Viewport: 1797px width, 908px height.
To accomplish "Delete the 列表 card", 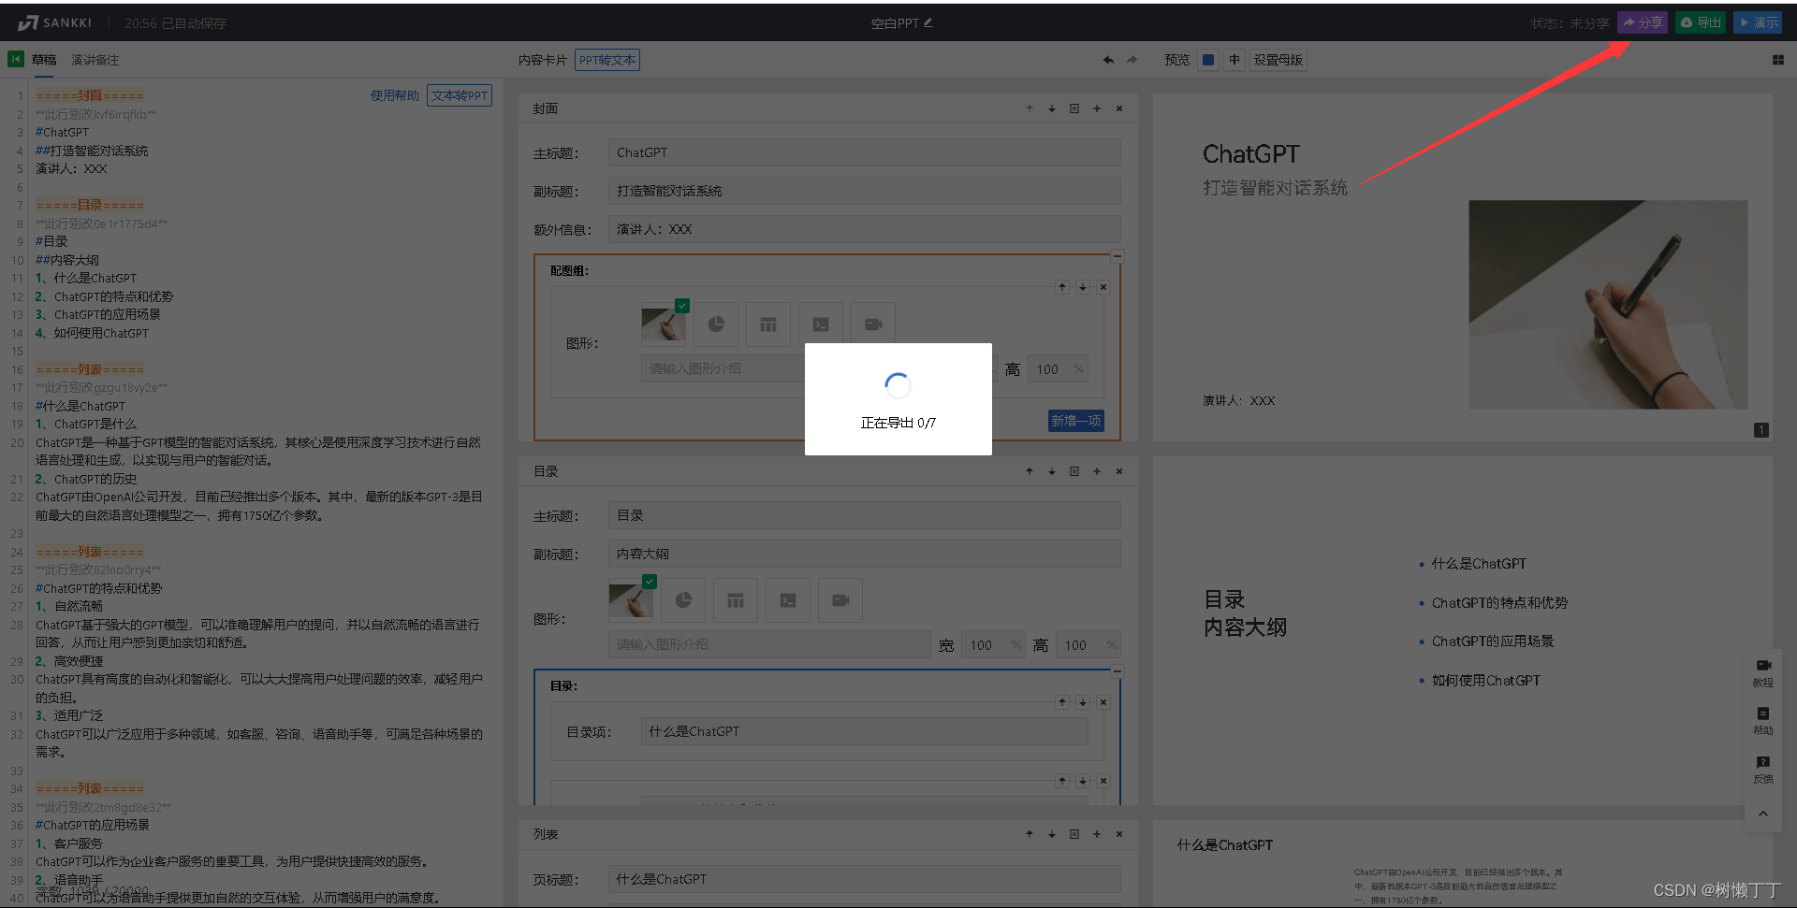I will (x=1119, y=834).
